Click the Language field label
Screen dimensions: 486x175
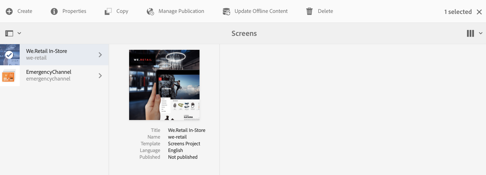[150, 150]
